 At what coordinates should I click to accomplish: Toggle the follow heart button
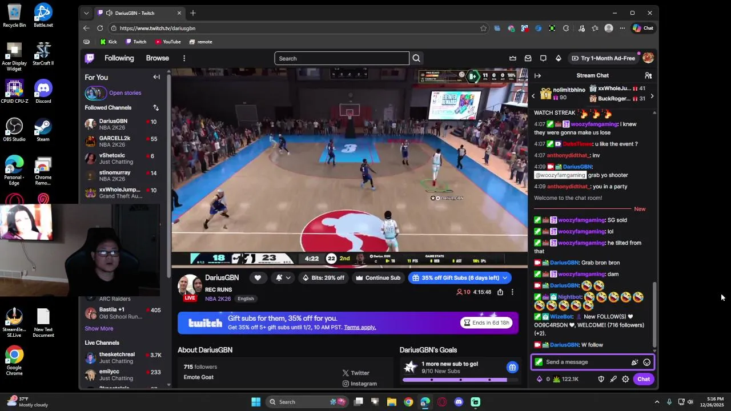pyautogui.click(x=258, y=278)
